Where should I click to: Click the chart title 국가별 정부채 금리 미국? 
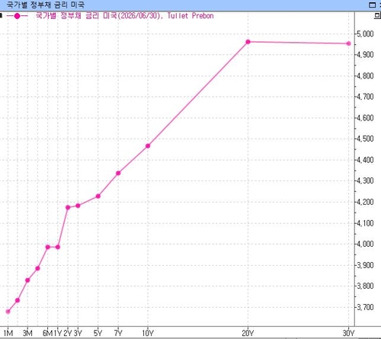point(45,5)
